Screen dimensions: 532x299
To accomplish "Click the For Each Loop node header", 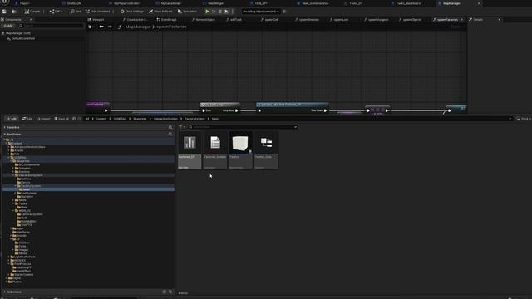I will [x=219, y=105].
